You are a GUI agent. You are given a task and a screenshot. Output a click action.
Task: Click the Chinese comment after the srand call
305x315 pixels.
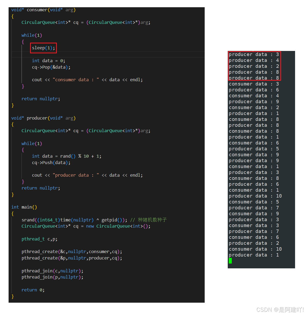point(149,220)
